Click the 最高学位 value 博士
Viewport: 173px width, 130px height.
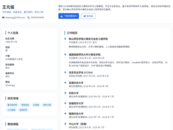pyautogui.click(x=7, y=76)
